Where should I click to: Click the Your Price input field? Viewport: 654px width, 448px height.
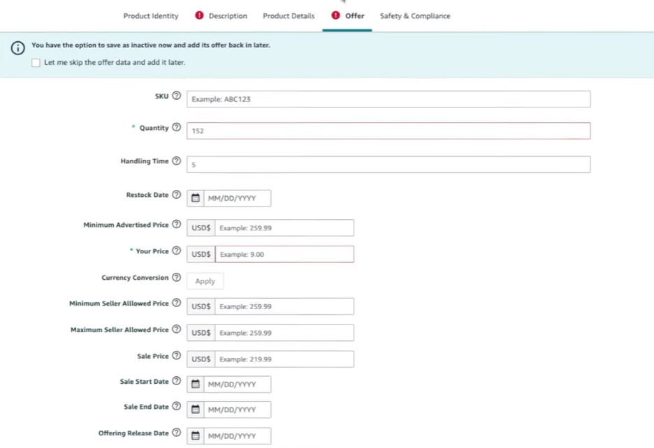pos(284,254)
